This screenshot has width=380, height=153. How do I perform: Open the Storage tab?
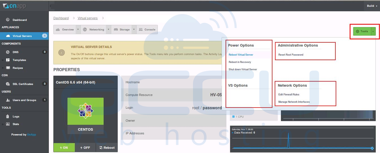point(121,30)
